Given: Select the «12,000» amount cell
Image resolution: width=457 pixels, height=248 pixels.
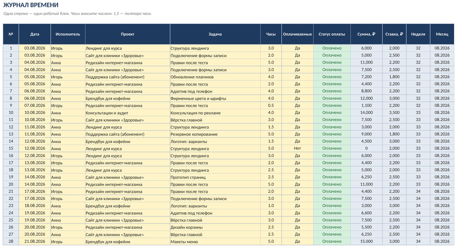Looking at the screenshot, I should coord(366,98).
